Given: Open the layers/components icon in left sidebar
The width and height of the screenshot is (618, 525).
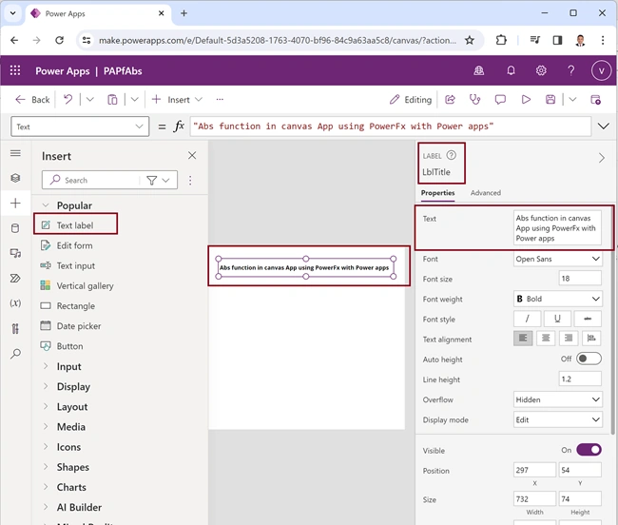Looking at the screenshot, I should [x=15, y=178].
